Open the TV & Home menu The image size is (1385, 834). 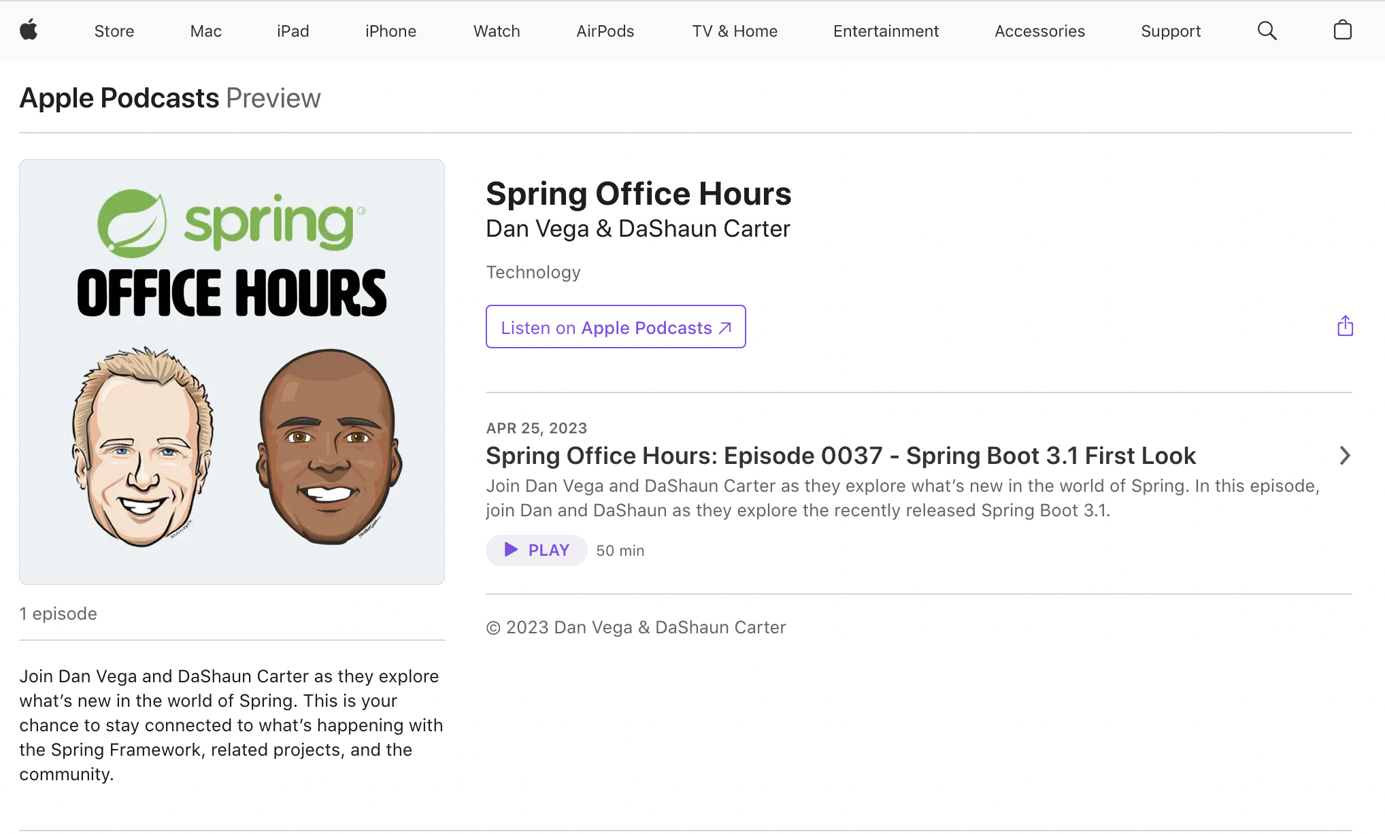[x=735, y=31]
